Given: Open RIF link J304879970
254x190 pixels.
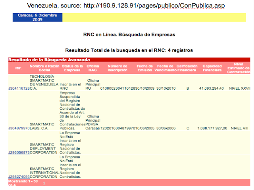Looking at the screenshot, I should click(19, 129).
